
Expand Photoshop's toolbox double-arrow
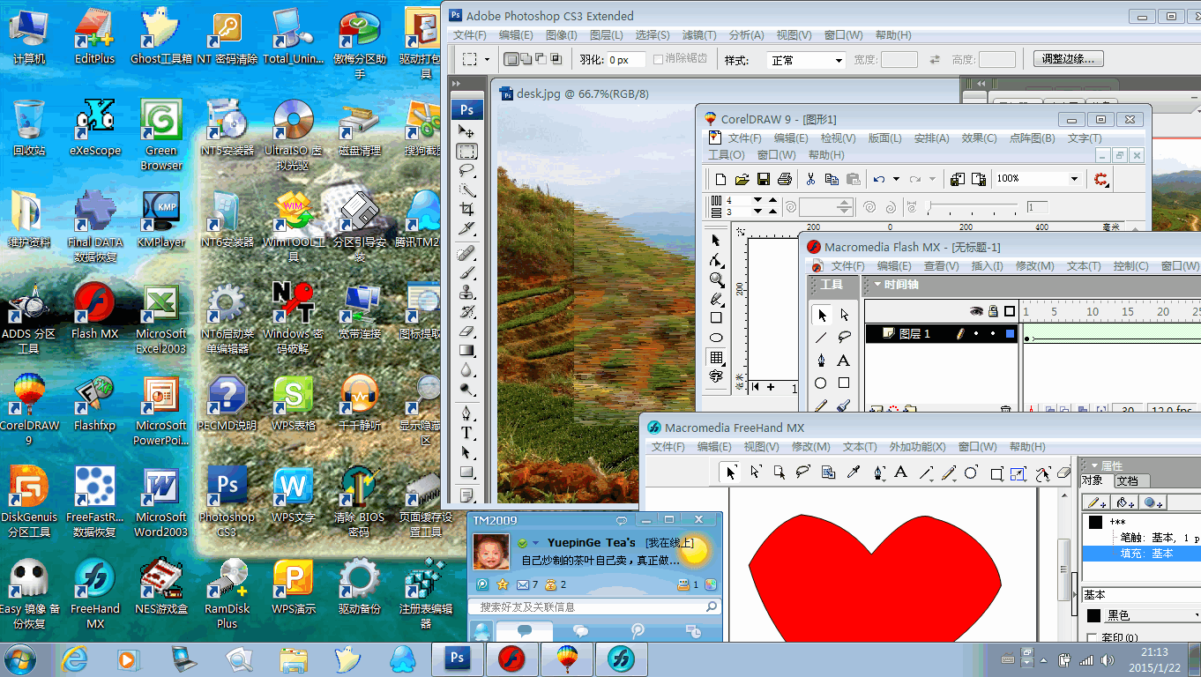click(457, 82)
